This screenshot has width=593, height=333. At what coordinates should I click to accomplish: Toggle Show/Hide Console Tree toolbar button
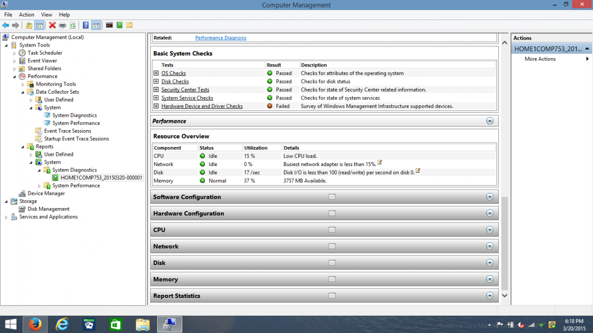coord(39,25)
